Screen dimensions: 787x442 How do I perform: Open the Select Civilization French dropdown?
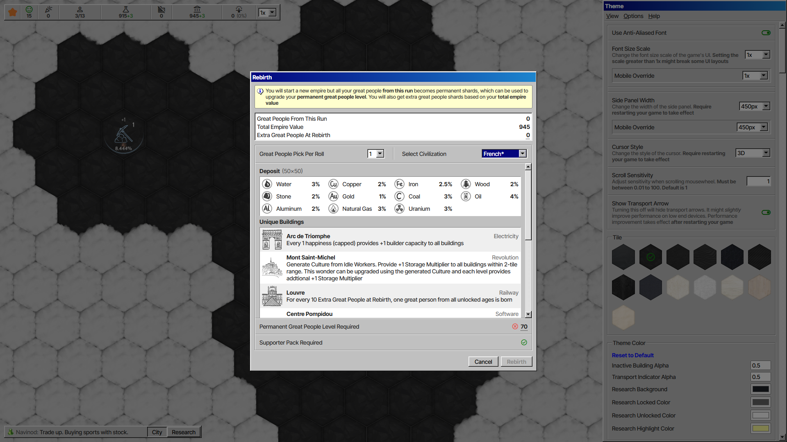504,153
